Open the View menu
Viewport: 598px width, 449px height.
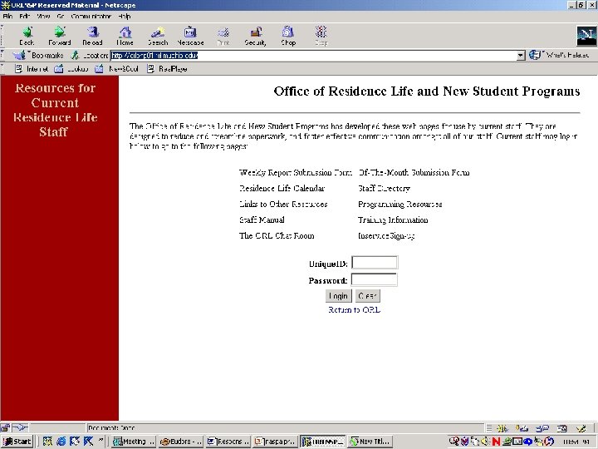tap(43, 17)
